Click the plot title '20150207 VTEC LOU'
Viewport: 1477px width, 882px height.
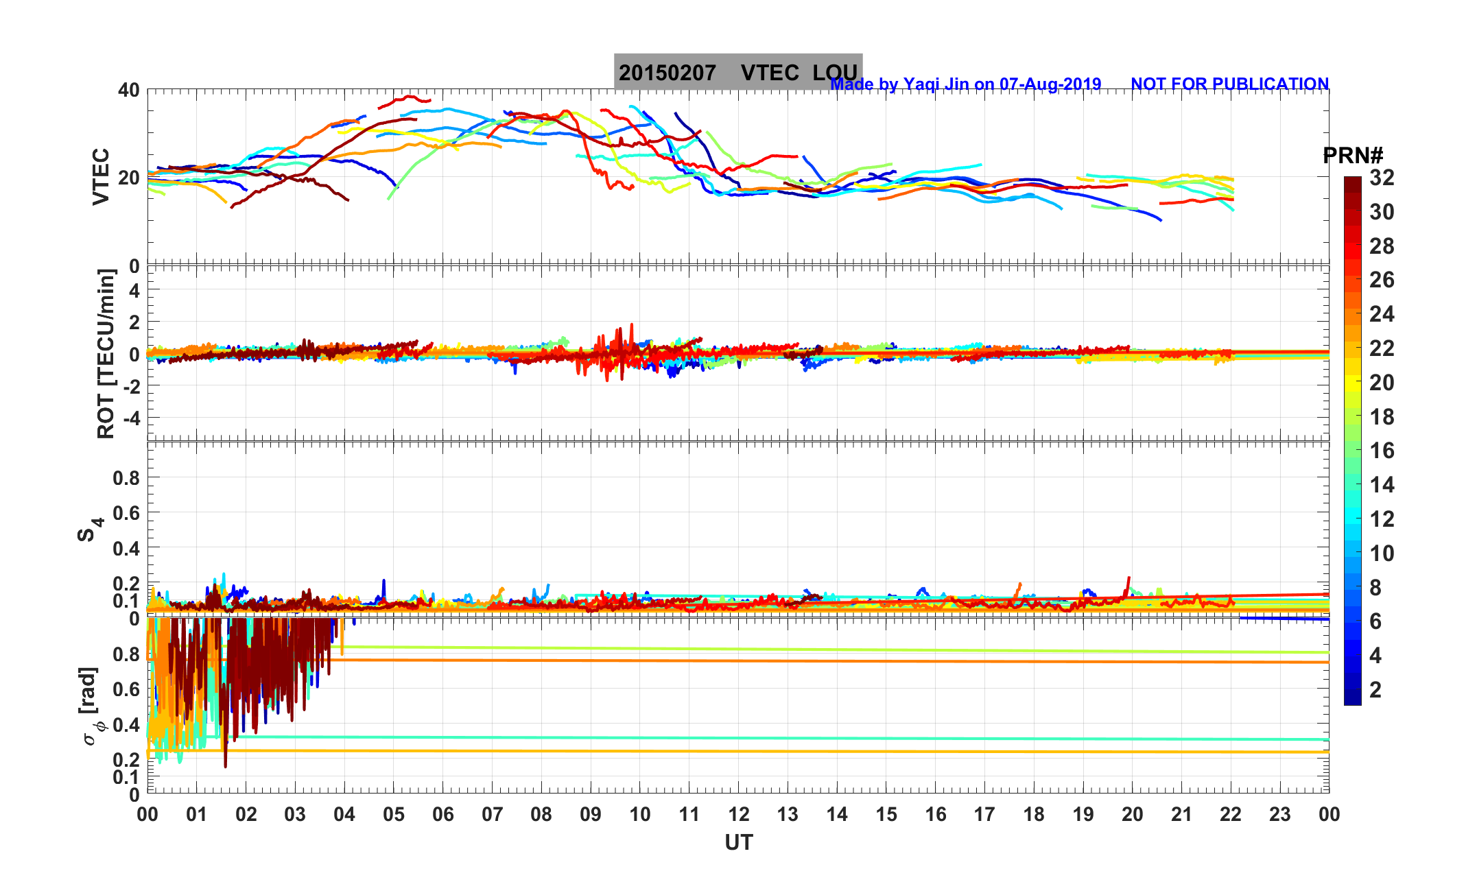[737, 72]
